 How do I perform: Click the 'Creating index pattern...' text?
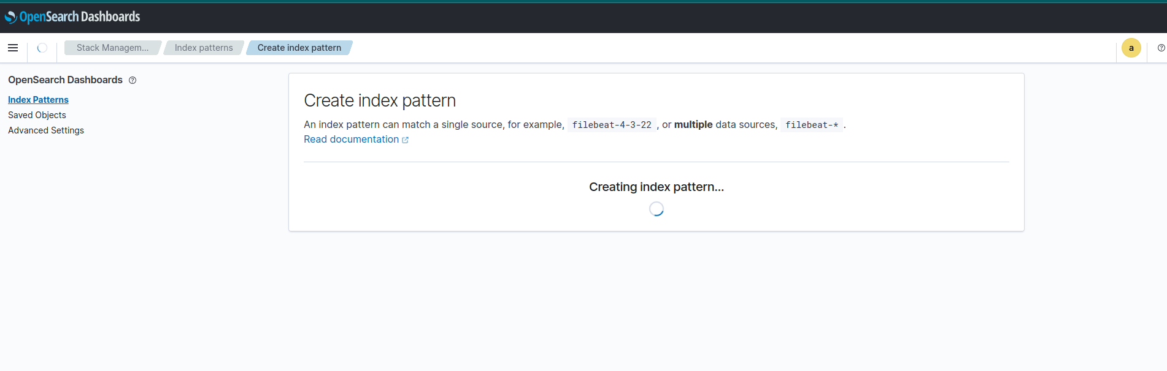pos(657,187)
